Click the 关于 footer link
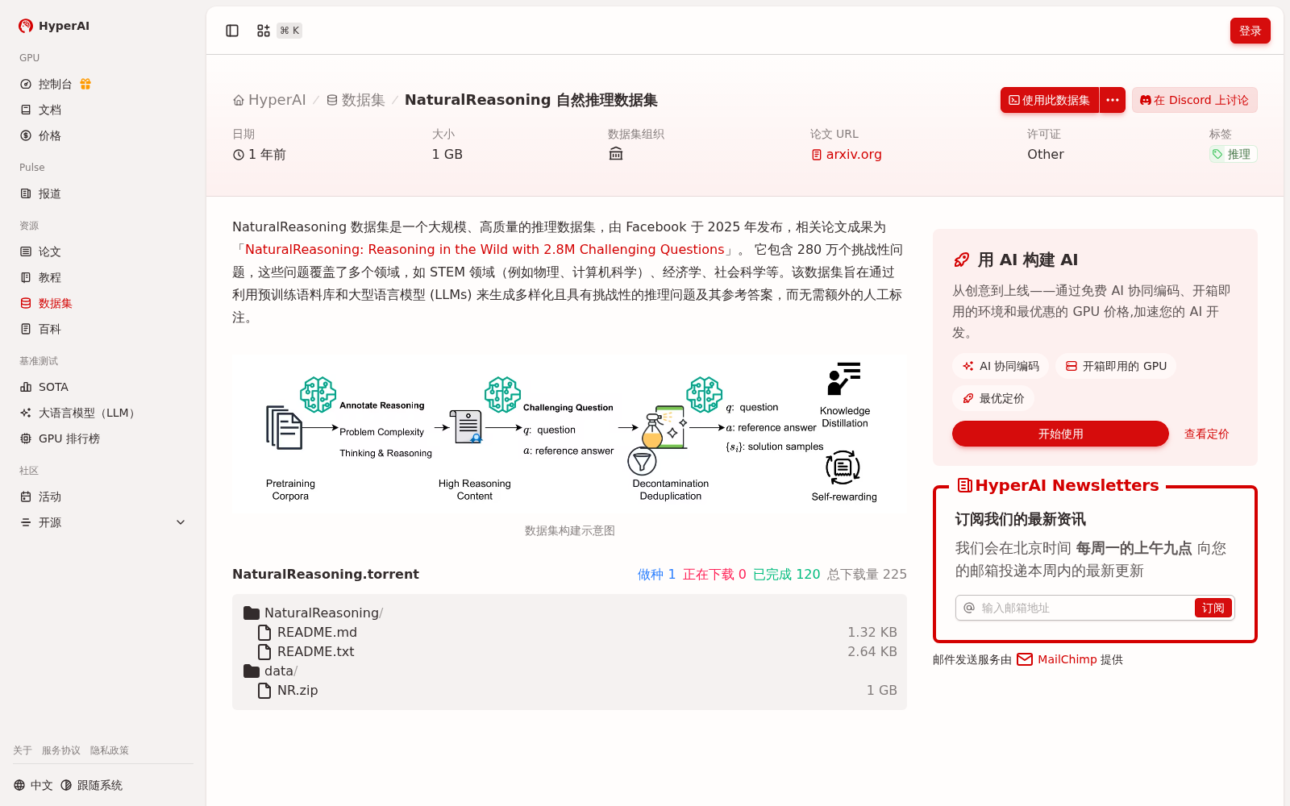The height and width of the screenshot is (806, 1290). 23,750
